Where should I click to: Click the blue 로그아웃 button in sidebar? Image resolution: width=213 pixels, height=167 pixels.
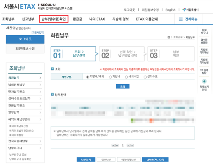click(x=25, y=39)
